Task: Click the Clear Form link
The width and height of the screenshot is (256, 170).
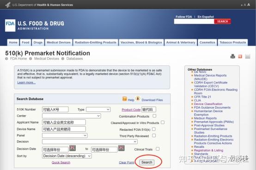Action: pos(127,162)
